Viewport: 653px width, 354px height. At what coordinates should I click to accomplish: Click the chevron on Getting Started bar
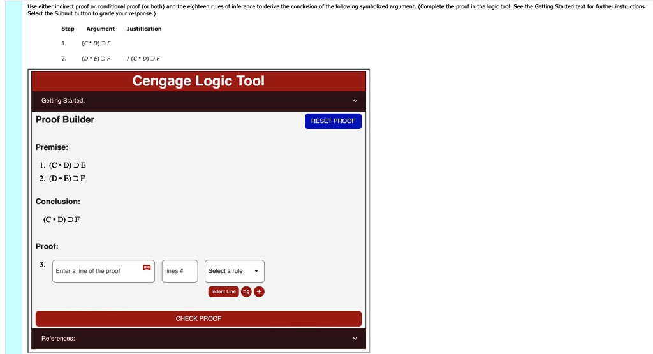click(355, 101)
